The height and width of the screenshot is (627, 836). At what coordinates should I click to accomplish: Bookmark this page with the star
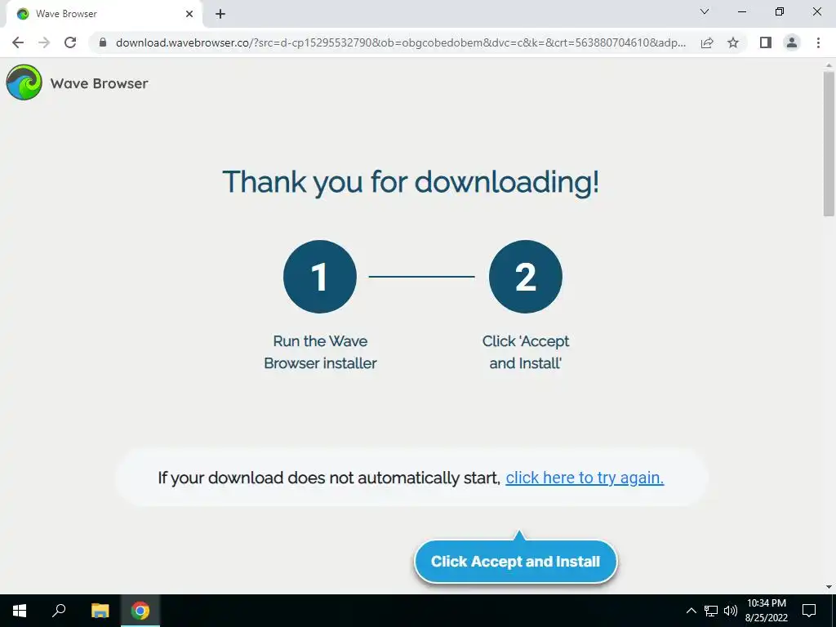733,42
